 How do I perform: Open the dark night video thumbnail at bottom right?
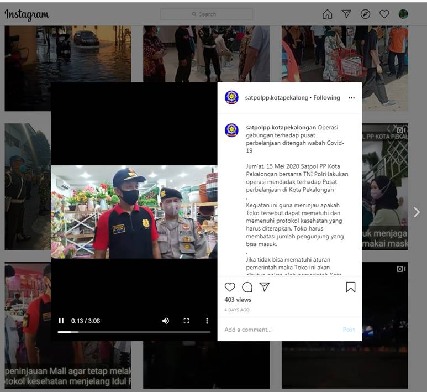click(x=385, y=326)
